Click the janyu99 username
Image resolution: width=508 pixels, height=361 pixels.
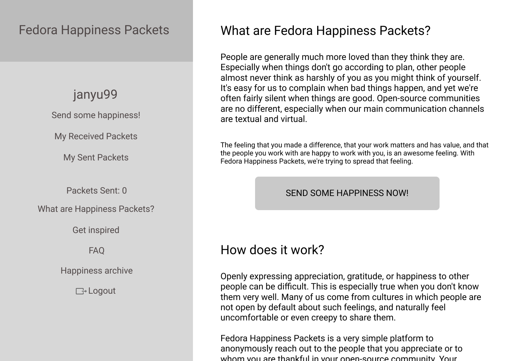(95, 94)
